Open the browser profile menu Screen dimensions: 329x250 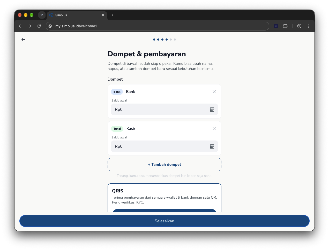tap(299, 26)
